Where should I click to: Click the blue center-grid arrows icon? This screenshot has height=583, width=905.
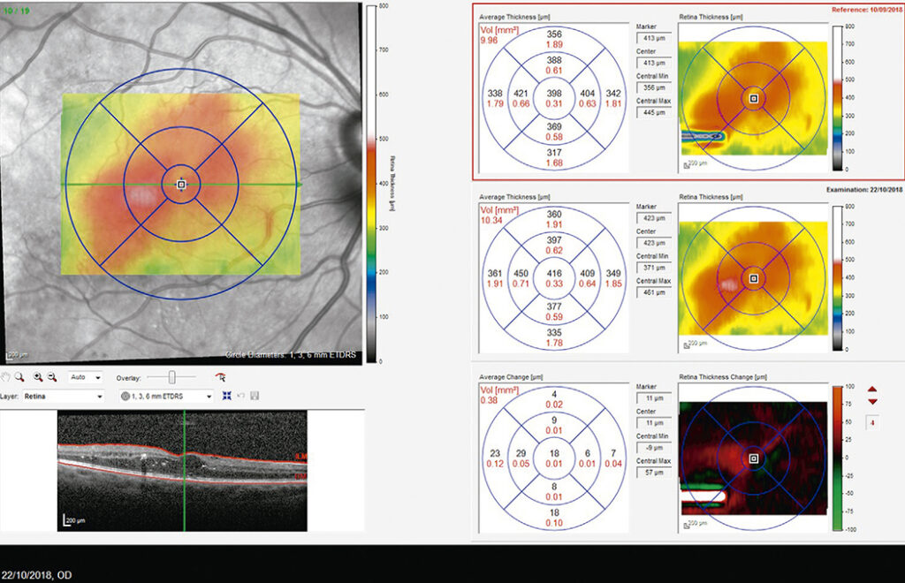coord(227,397)
